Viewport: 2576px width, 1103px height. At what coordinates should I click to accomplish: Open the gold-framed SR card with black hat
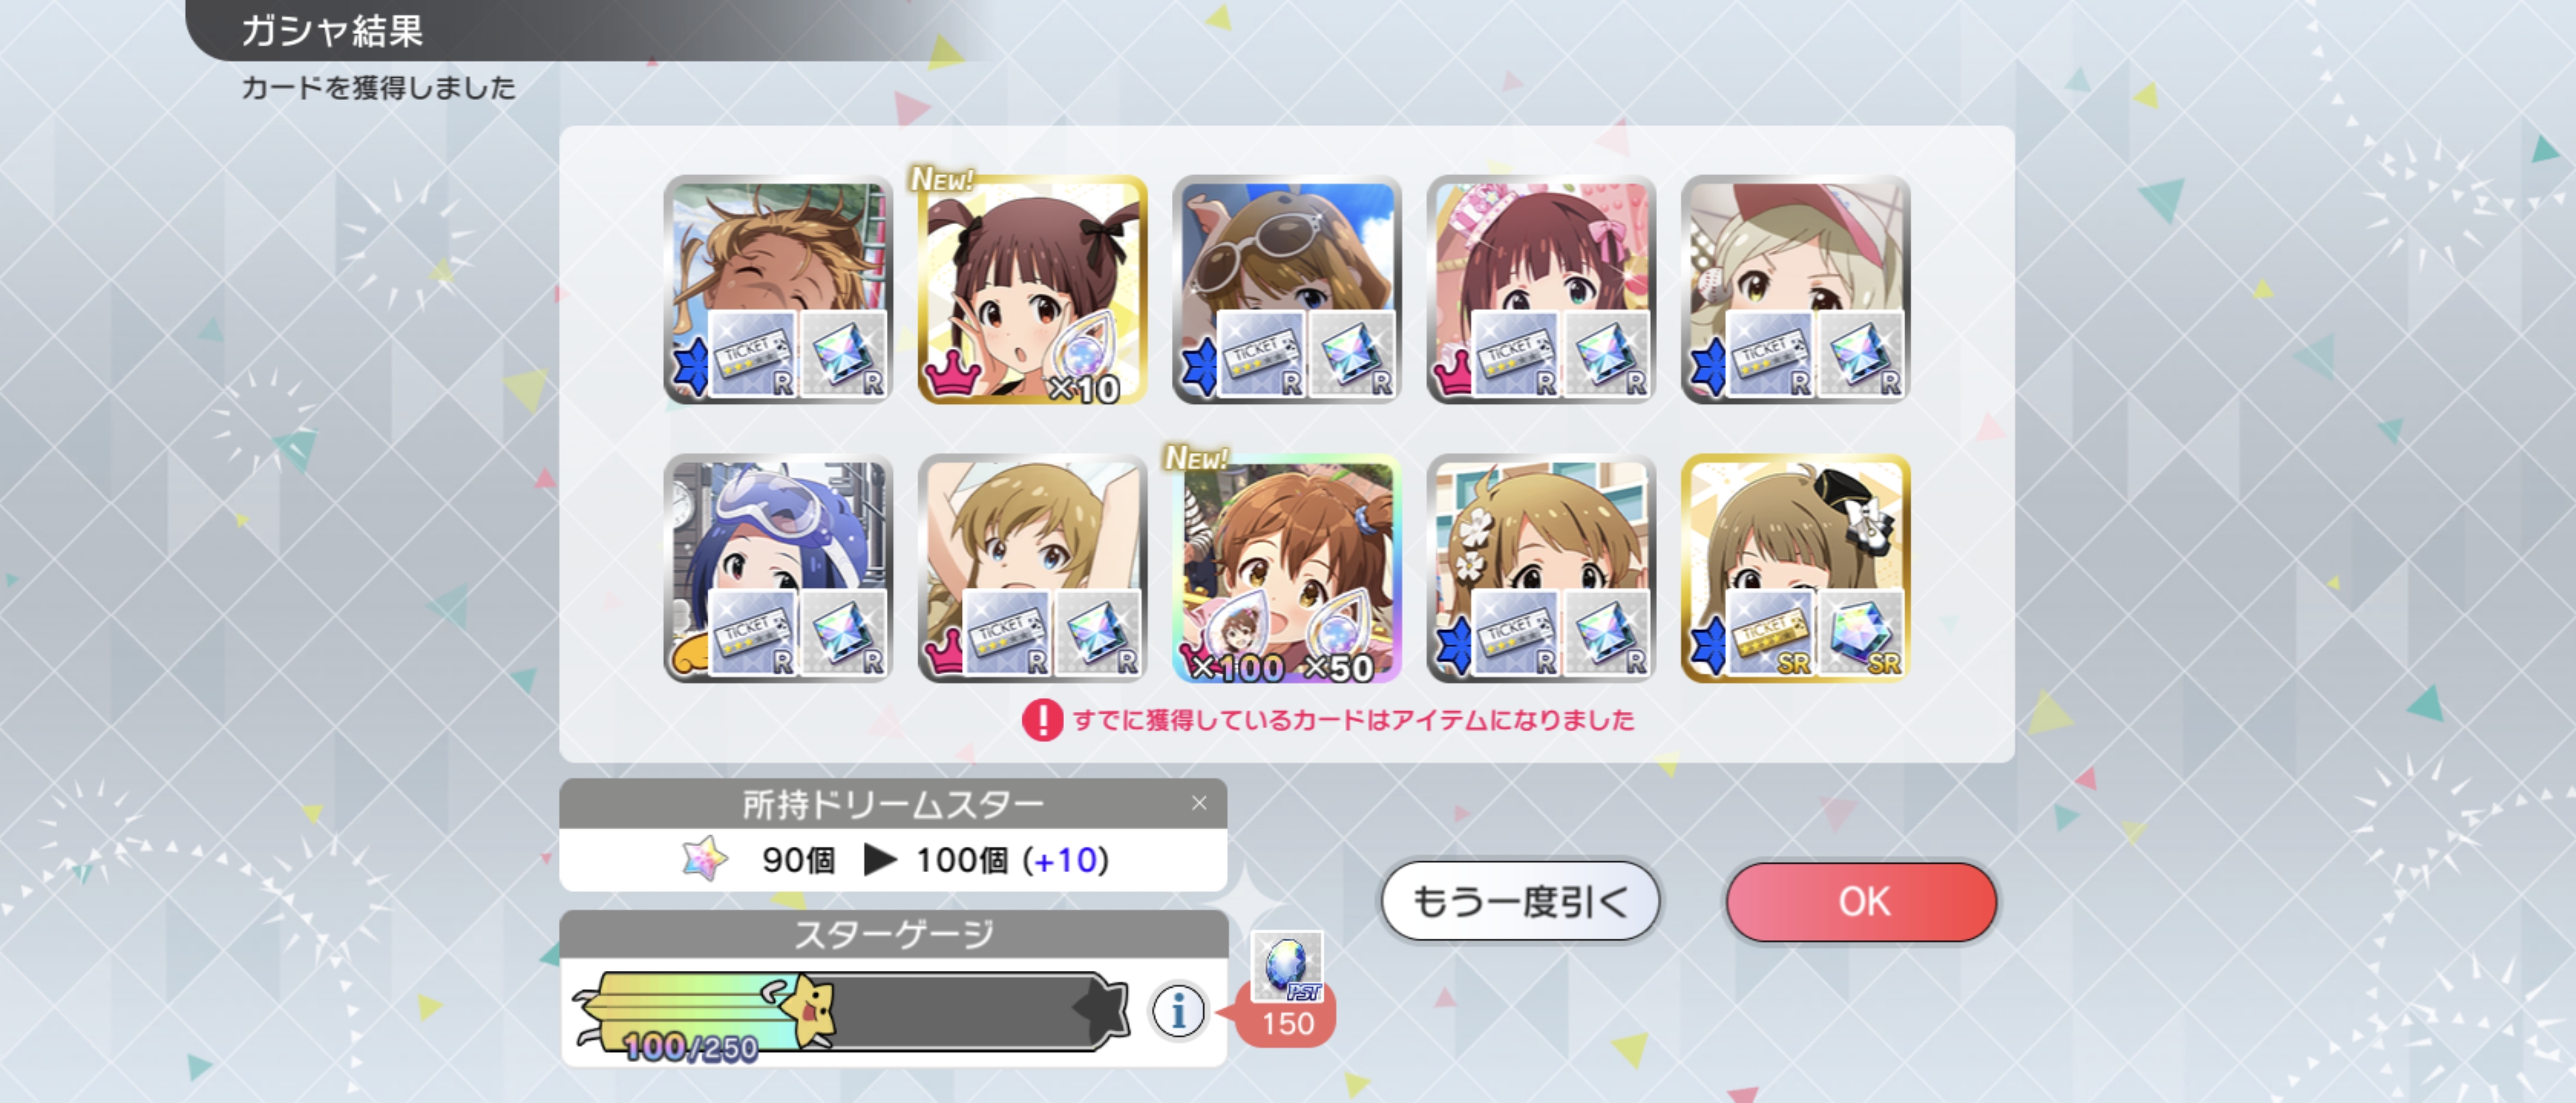click(1795, 568)
